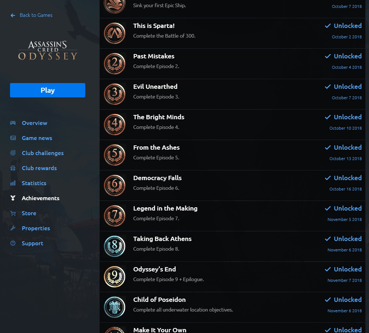Click unlocked checkmark for Past Mistakes
369x333 pixels.
pos(327,56)
